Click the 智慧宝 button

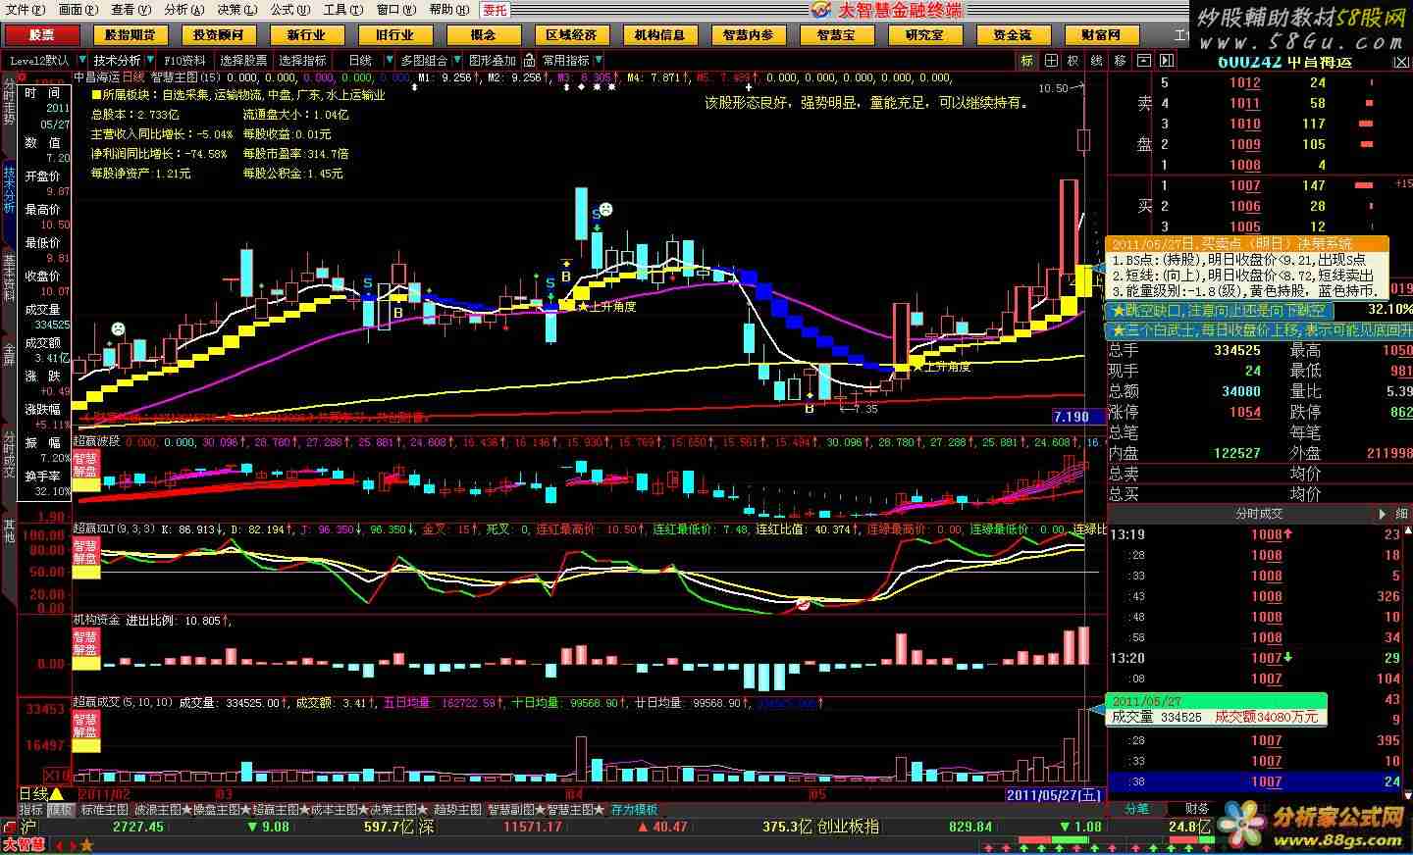[836, 34]
